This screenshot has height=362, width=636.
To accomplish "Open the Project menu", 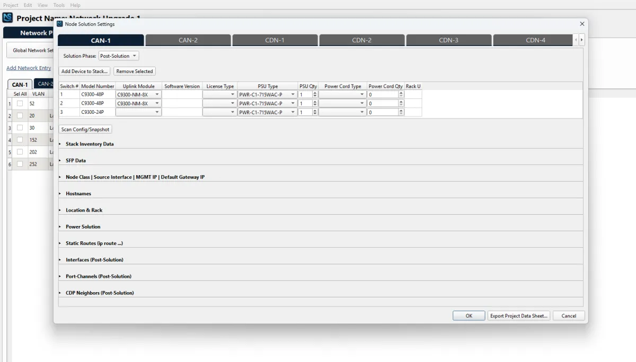I will pyautogui.click(x=11, y=5).
